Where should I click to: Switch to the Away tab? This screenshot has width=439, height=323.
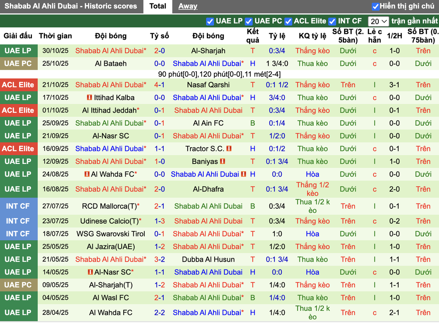[188, 6]
